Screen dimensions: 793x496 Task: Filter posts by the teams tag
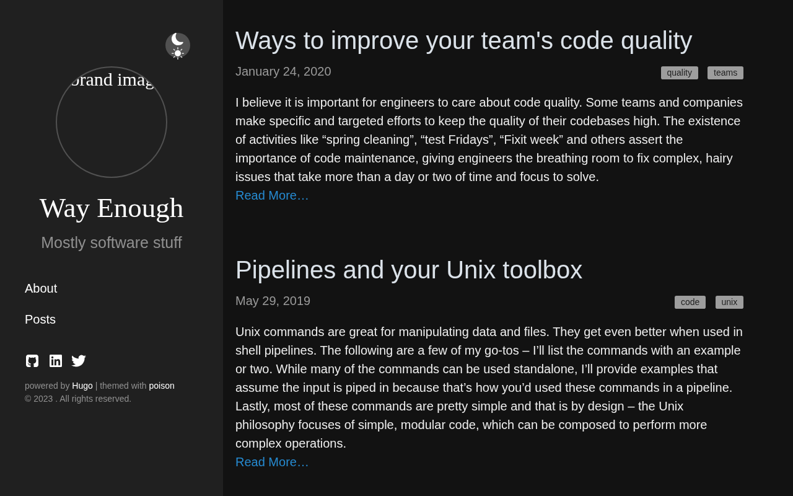pos(725,73)
